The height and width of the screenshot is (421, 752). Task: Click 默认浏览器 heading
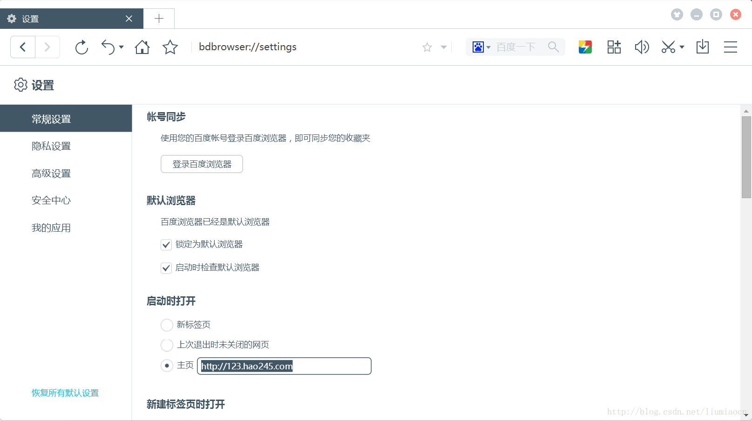click(171, 200)
